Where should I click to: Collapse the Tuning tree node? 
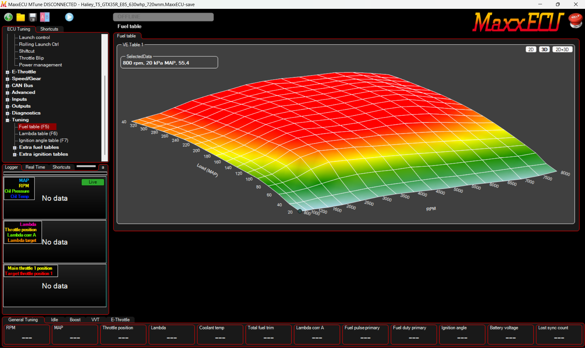pyautogui.click(x=7, y=120)
